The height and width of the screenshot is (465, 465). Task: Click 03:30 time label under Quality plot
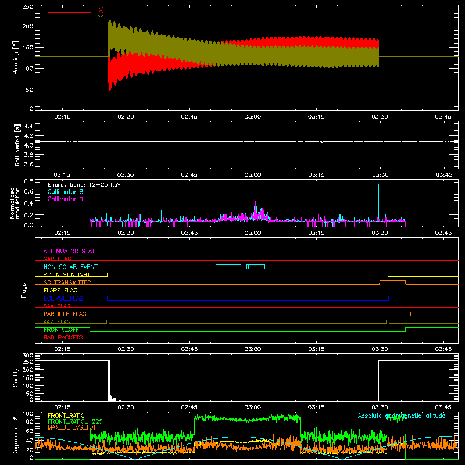click(380, 407)
